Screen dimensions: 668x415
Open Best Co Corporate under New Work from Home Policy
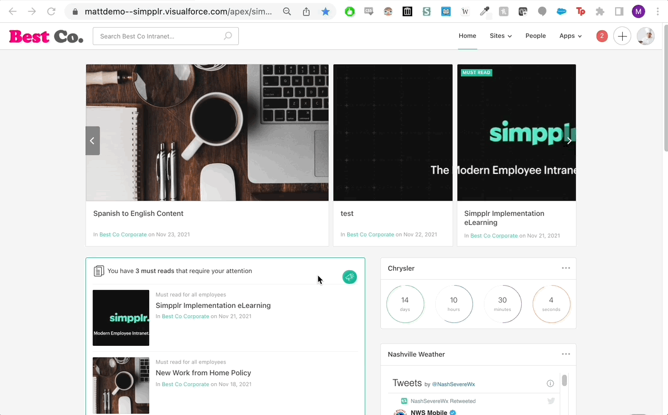coord(185,384)
